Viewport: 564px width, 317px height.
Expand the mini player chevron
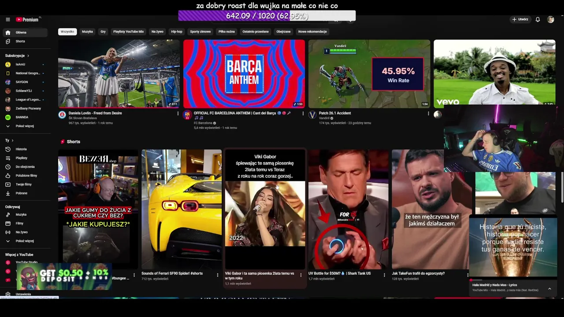coord(549,289)
